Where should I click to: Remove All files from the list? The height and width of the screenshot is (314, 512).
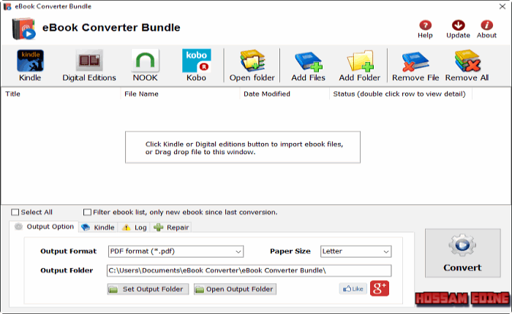(x=467, y=65)
